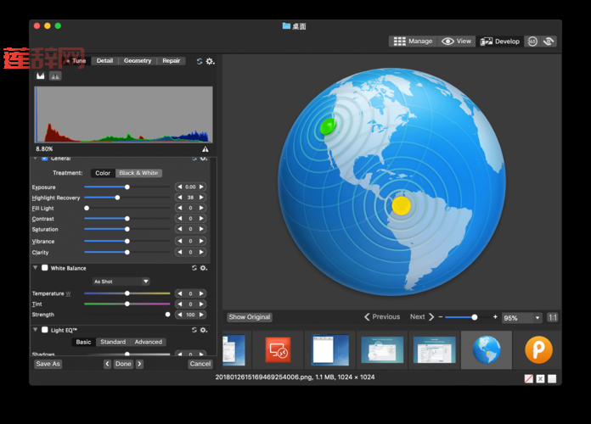The image size is (591, 424).
Task: Select Black & White treatment
Action: pos(138,173)
